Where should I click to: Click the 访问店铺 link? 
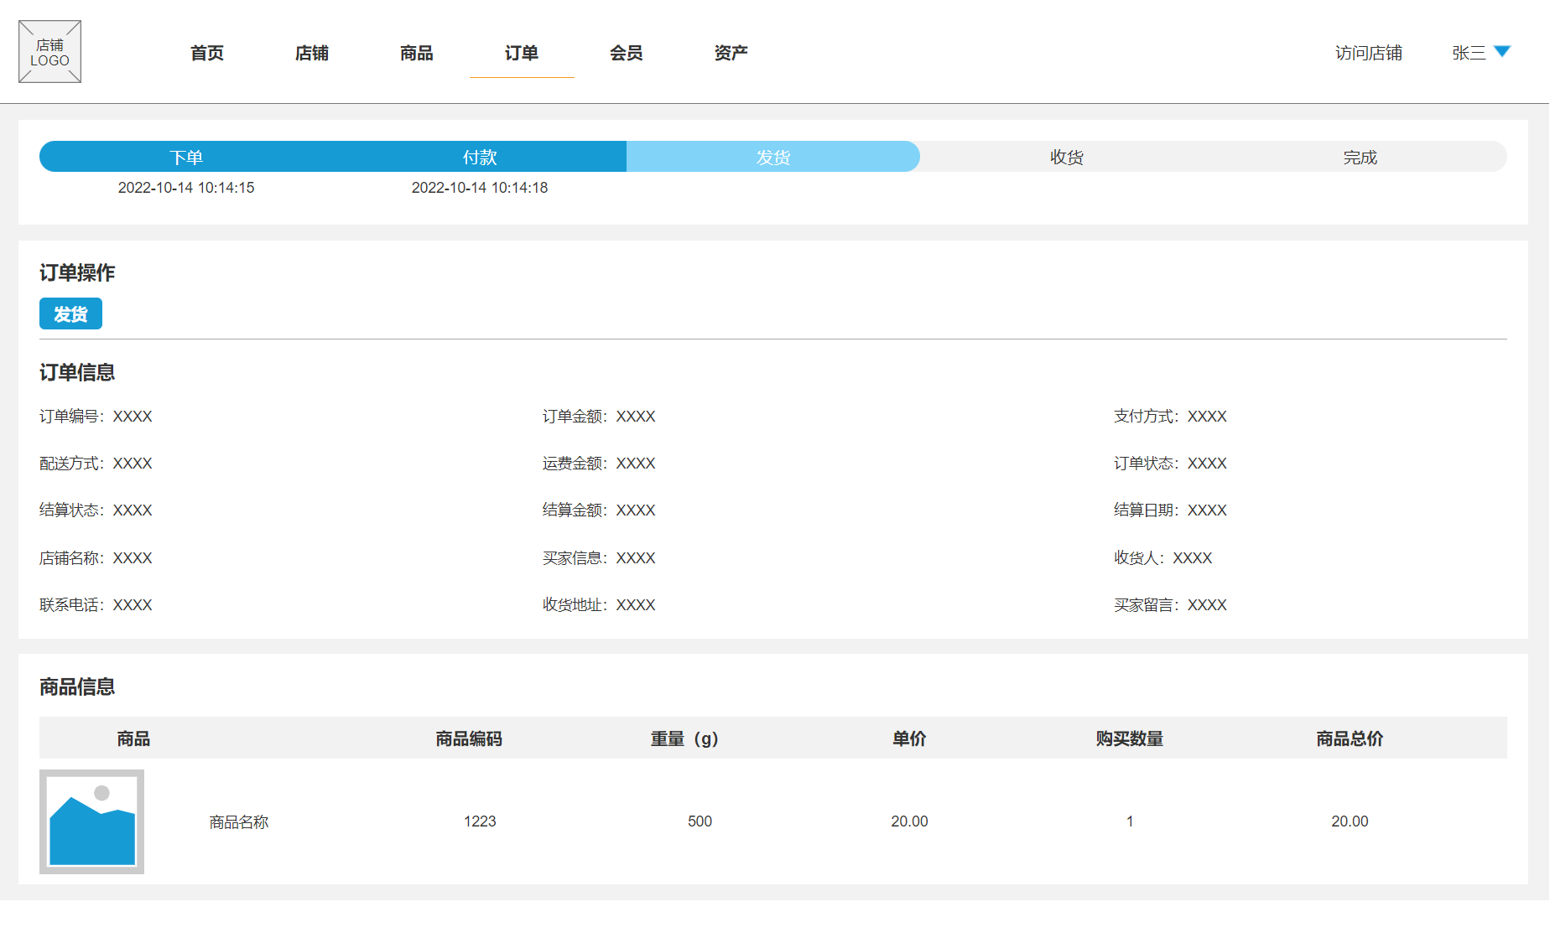[1369, 53]
